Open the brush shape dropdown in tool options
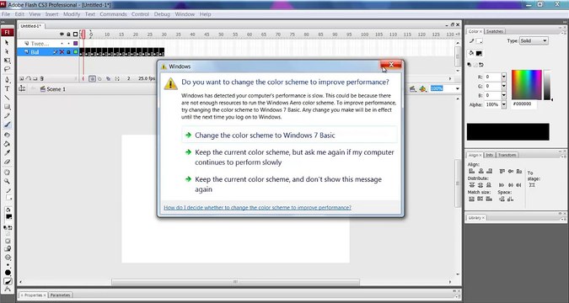 (8, 273)
